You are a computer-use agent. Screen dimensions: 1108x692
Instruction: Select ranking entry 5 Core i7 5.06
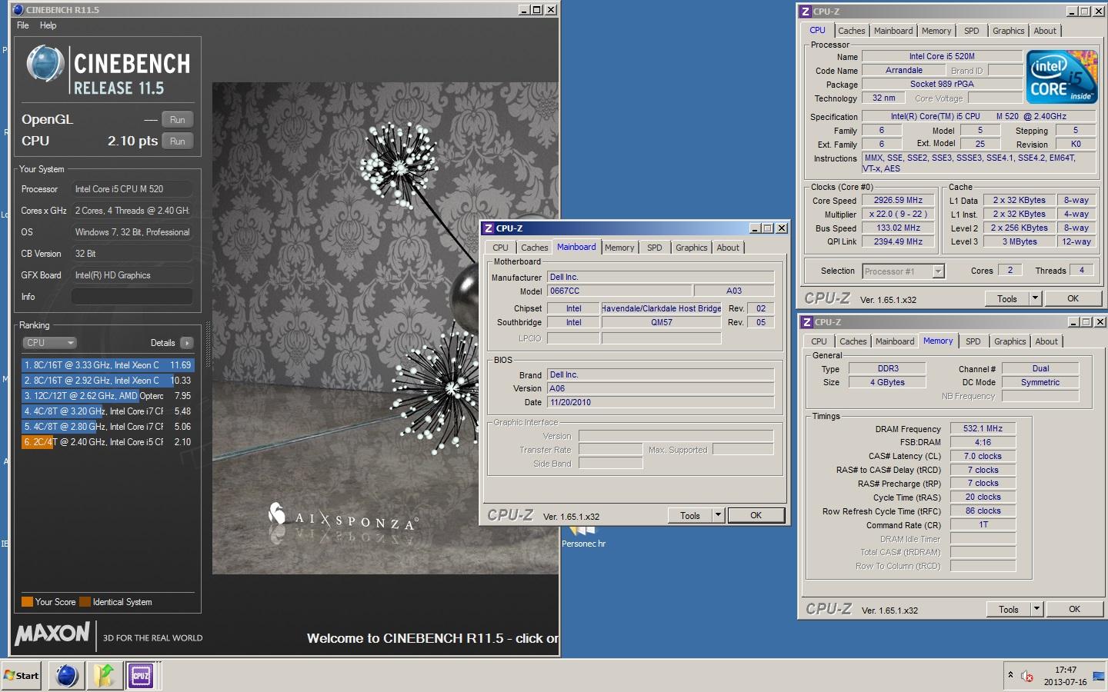(108, 427)
